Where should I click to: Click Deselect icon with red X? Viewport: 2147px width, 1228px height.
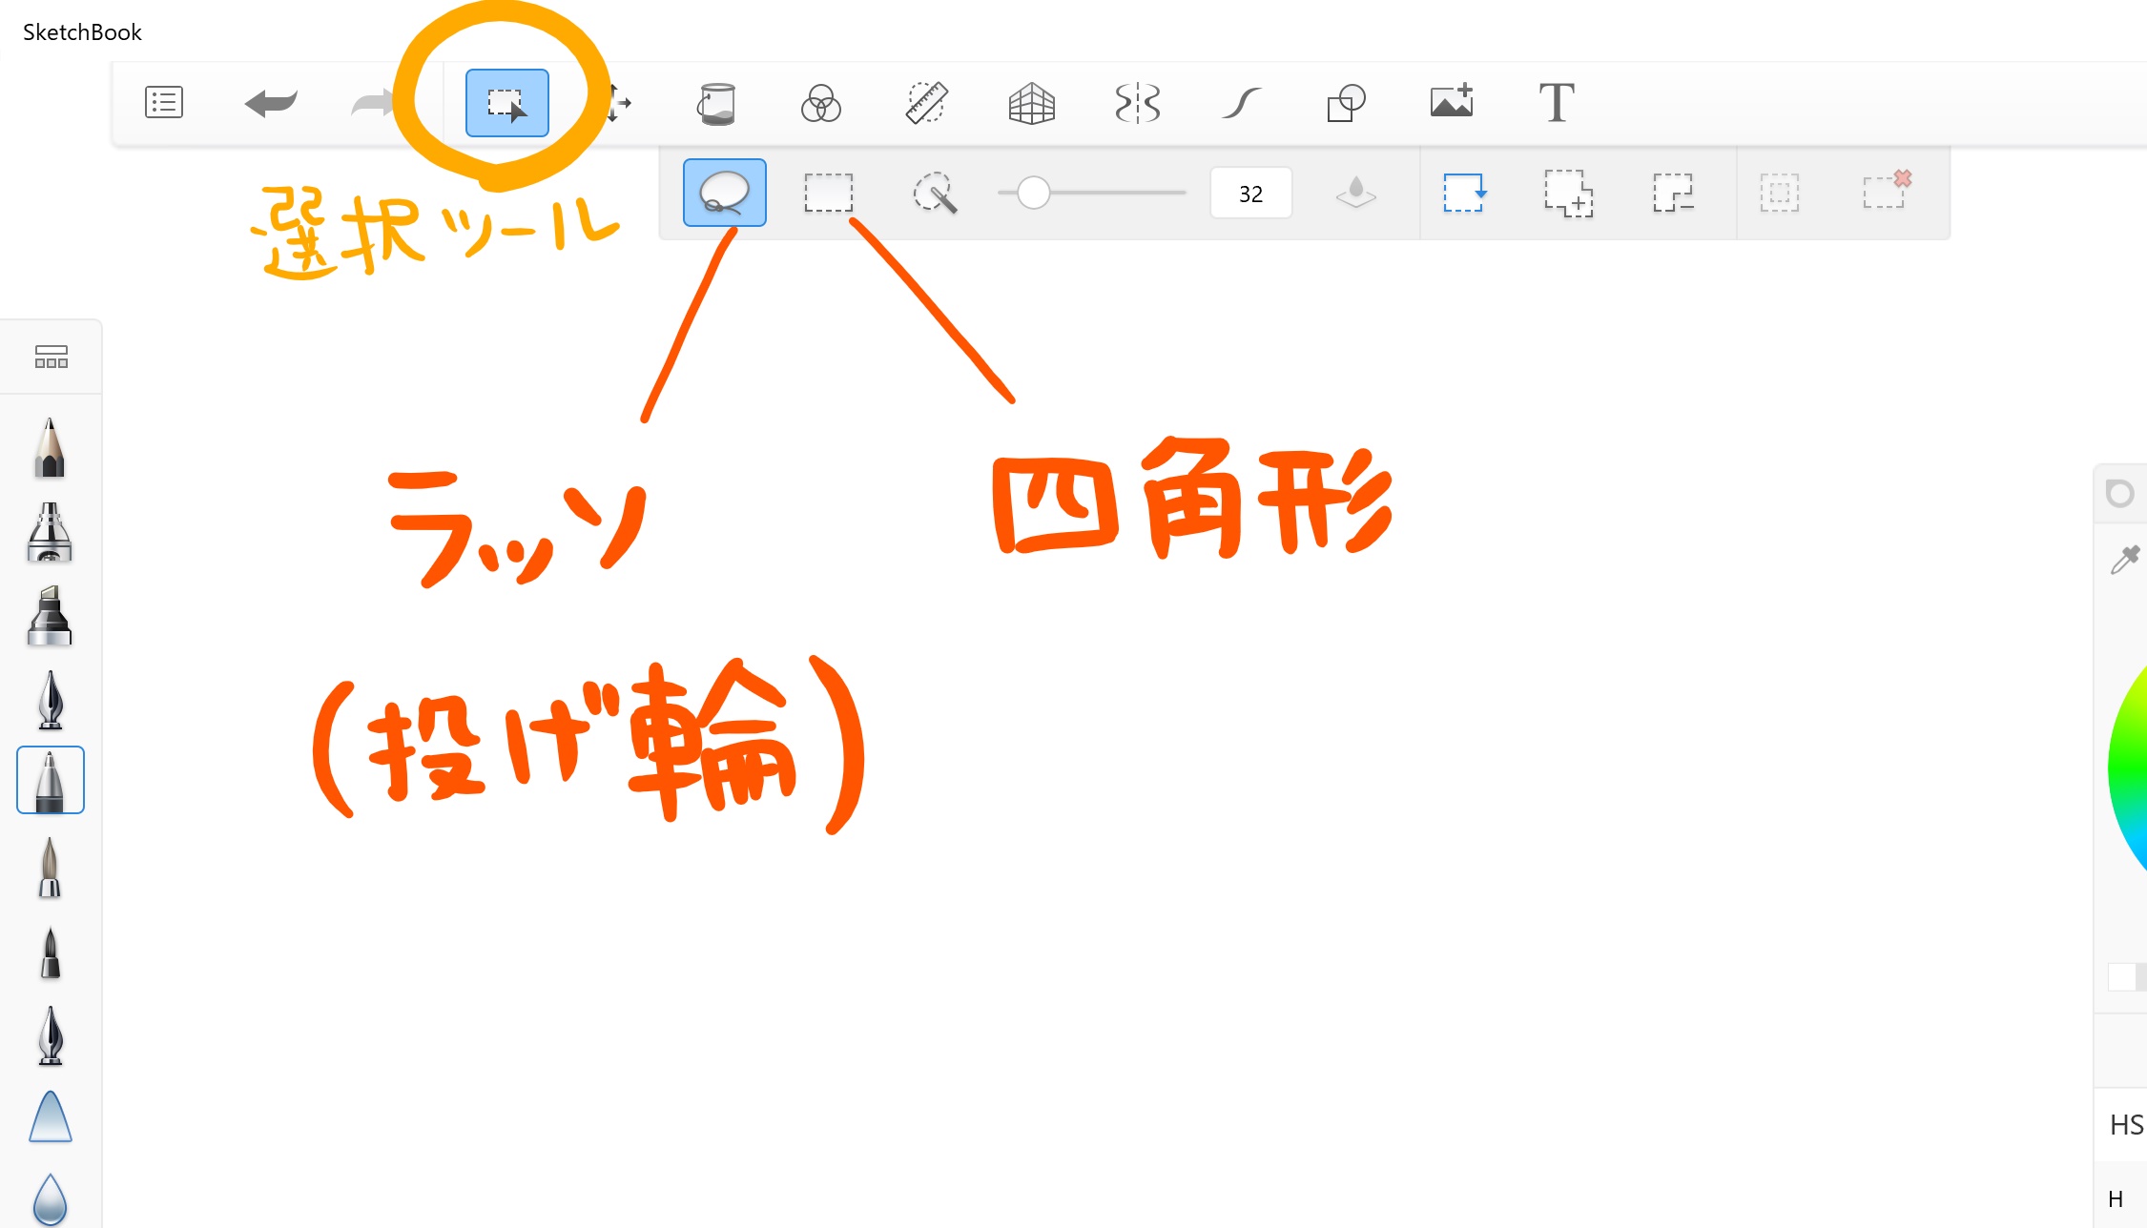(1888, 189)
